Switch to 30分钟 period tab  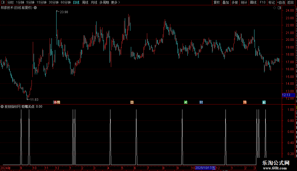pos(54,2)
